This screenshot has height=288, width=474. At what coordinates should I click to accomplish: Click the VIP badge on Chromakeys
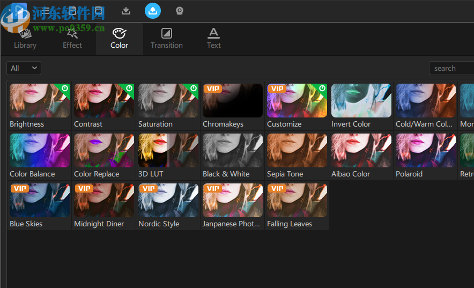click(x=213, y=88)
